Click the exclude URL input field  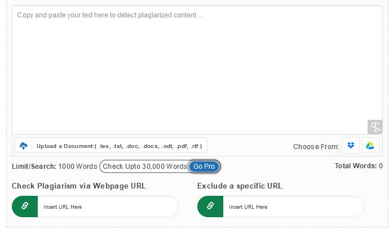[x=293, y=206]
